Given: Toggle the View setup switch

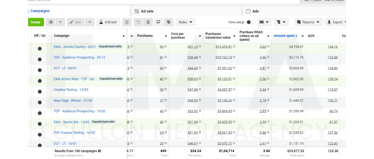Looking at the screenshot, I should [x=250, y=22].
